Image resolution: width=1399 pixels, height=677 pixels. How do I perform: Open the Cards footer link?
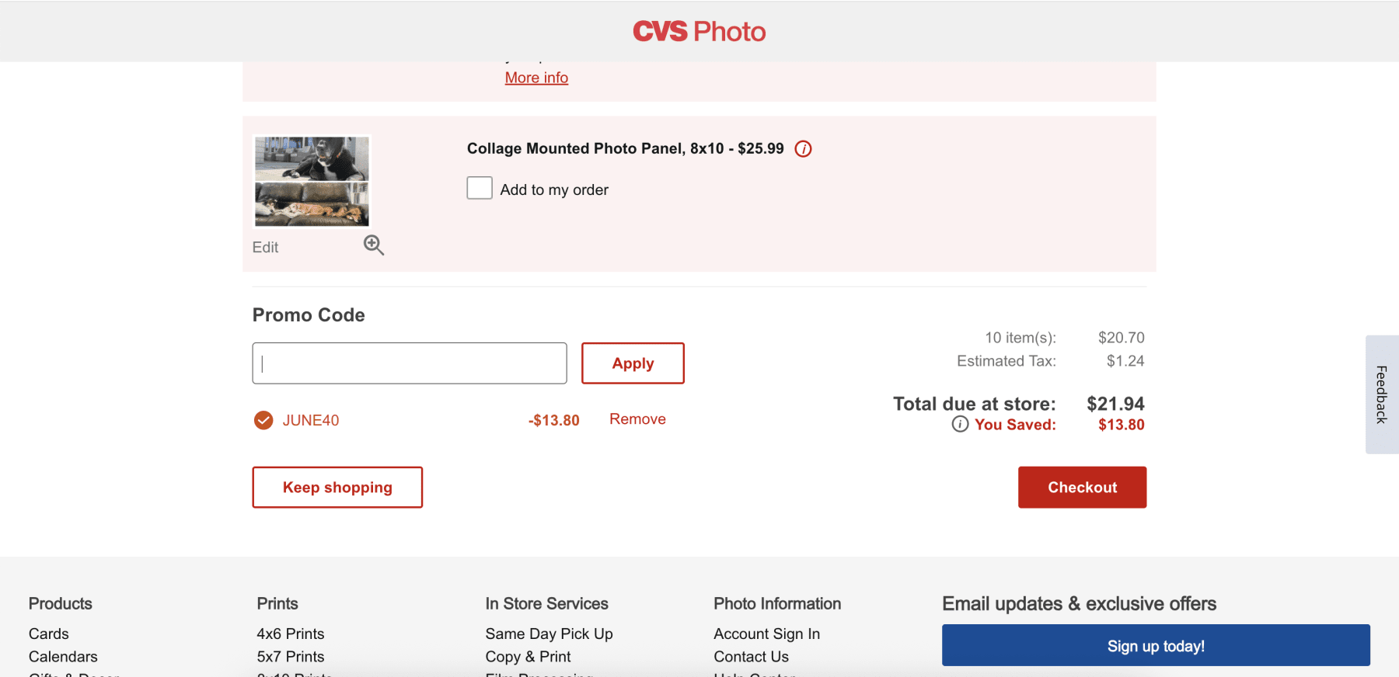tap(49, 634)
